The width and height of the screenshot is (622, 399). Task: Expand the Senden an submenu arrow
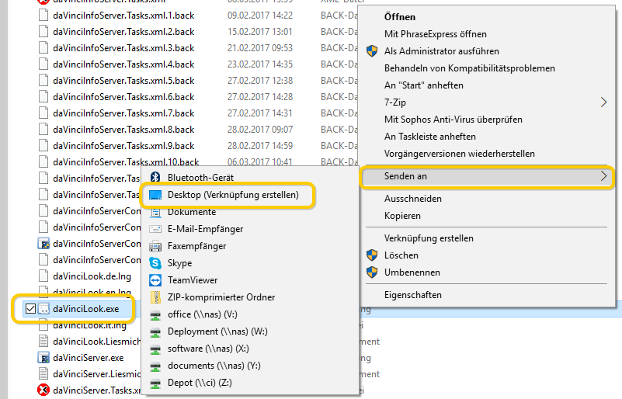click(x=603, y=175)
